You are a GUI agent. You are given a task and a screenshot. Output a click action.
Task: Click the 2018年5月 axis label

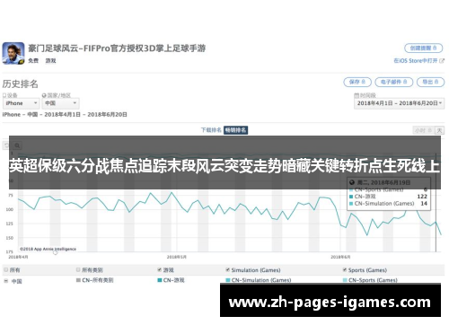[177, 257]
